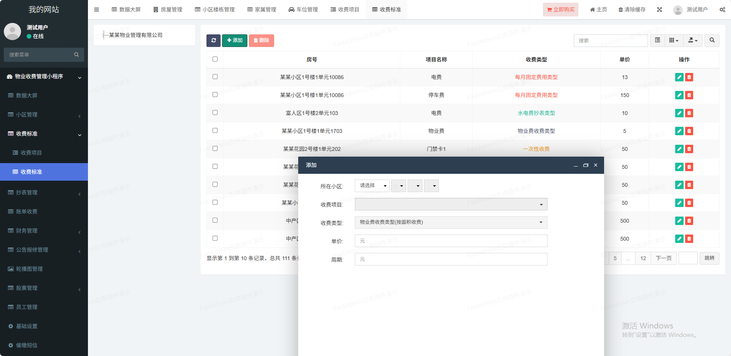Screen dimensions: 731x356
Task: Click red delete icon for 停车费 row
Action: [x=689, y=95]
